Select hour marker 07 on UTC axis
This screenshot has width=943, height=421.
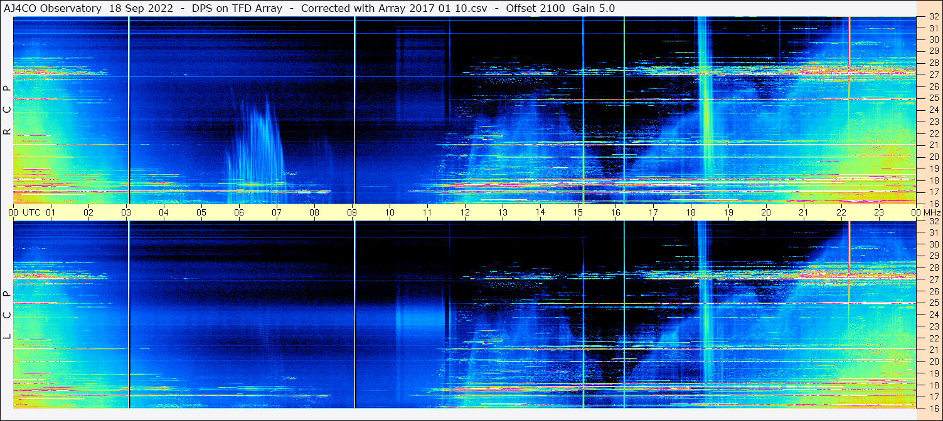click(x=277, y=212)
